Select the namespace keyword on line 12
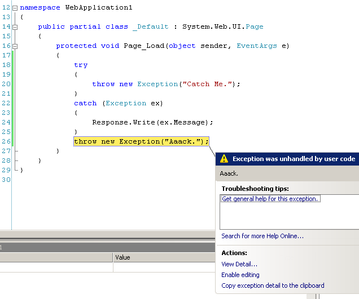The image size is (359, 299). click(40, 7)
